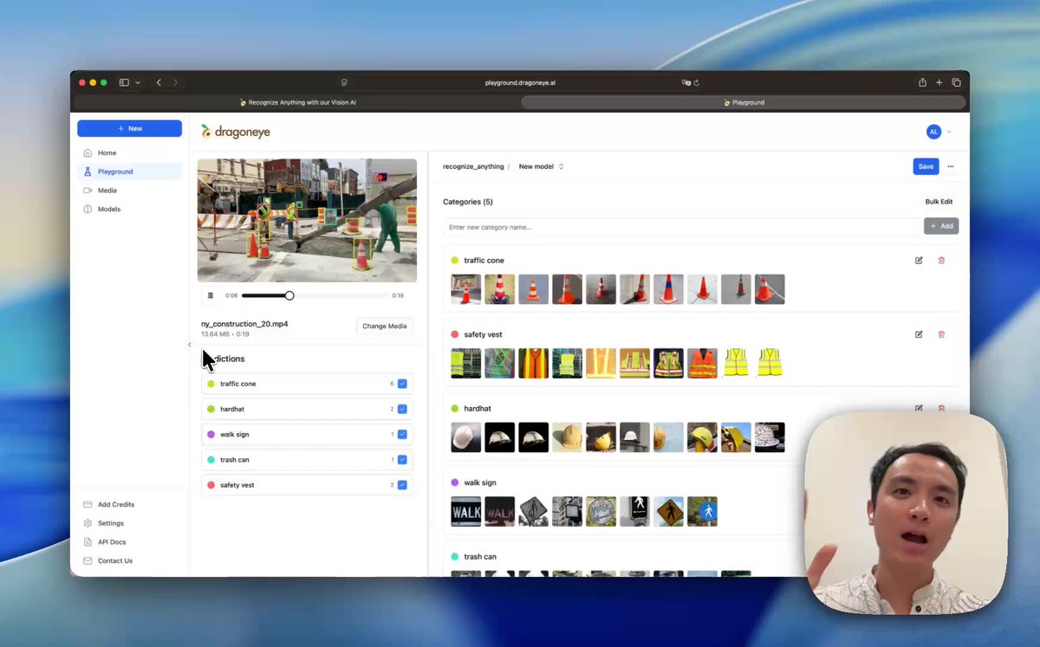Pause the construction video playback
This screenshot has width=1040, height=647.
pyautogui.click(x=210, y=295)
